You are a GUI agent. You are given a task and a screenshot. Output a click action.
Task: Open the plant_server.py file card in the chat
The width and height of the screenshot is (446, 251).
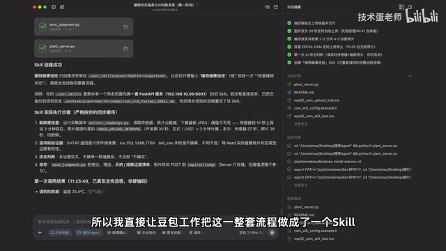tap(84, 48)
